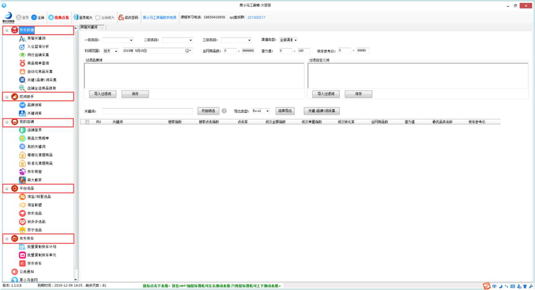The image size is (535, 290).
Task: Click the green eye icon for 同行店铺采集
Action: 22,55
